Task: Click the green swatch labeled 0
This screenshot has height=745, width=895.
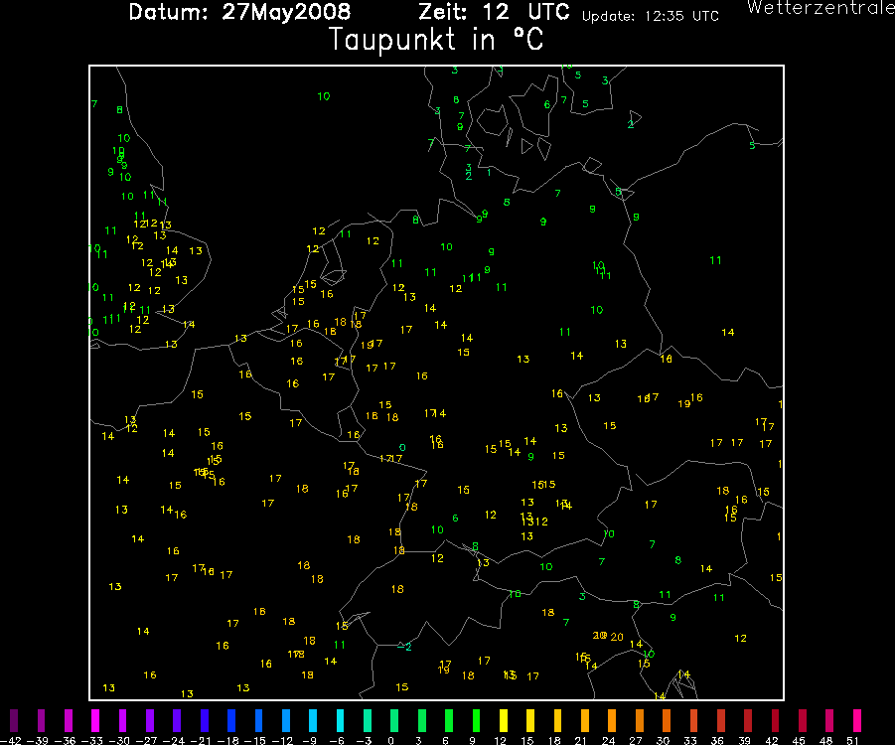Action: pyautogui.click(x=394, y=720)
